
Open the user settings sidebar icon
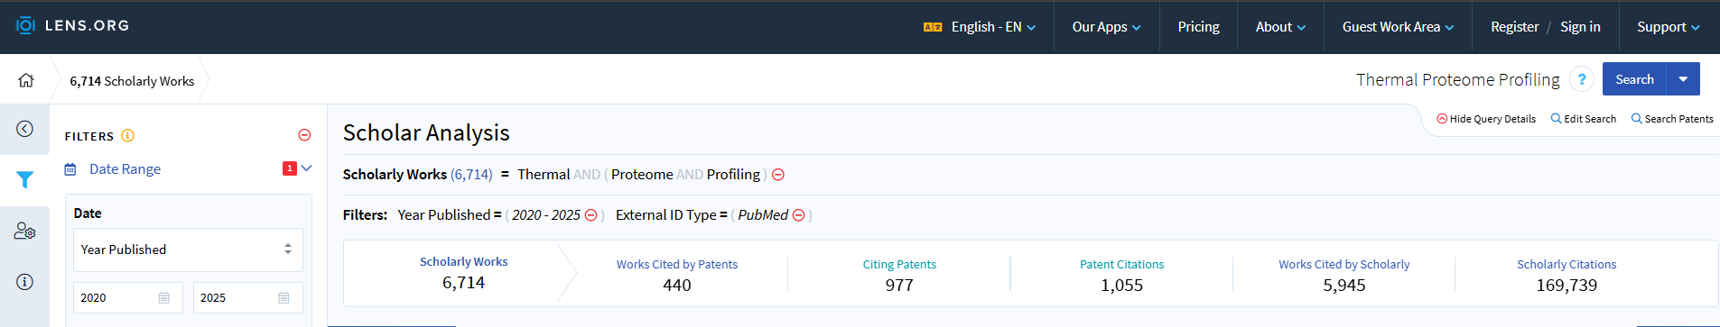tap(24, 232)
